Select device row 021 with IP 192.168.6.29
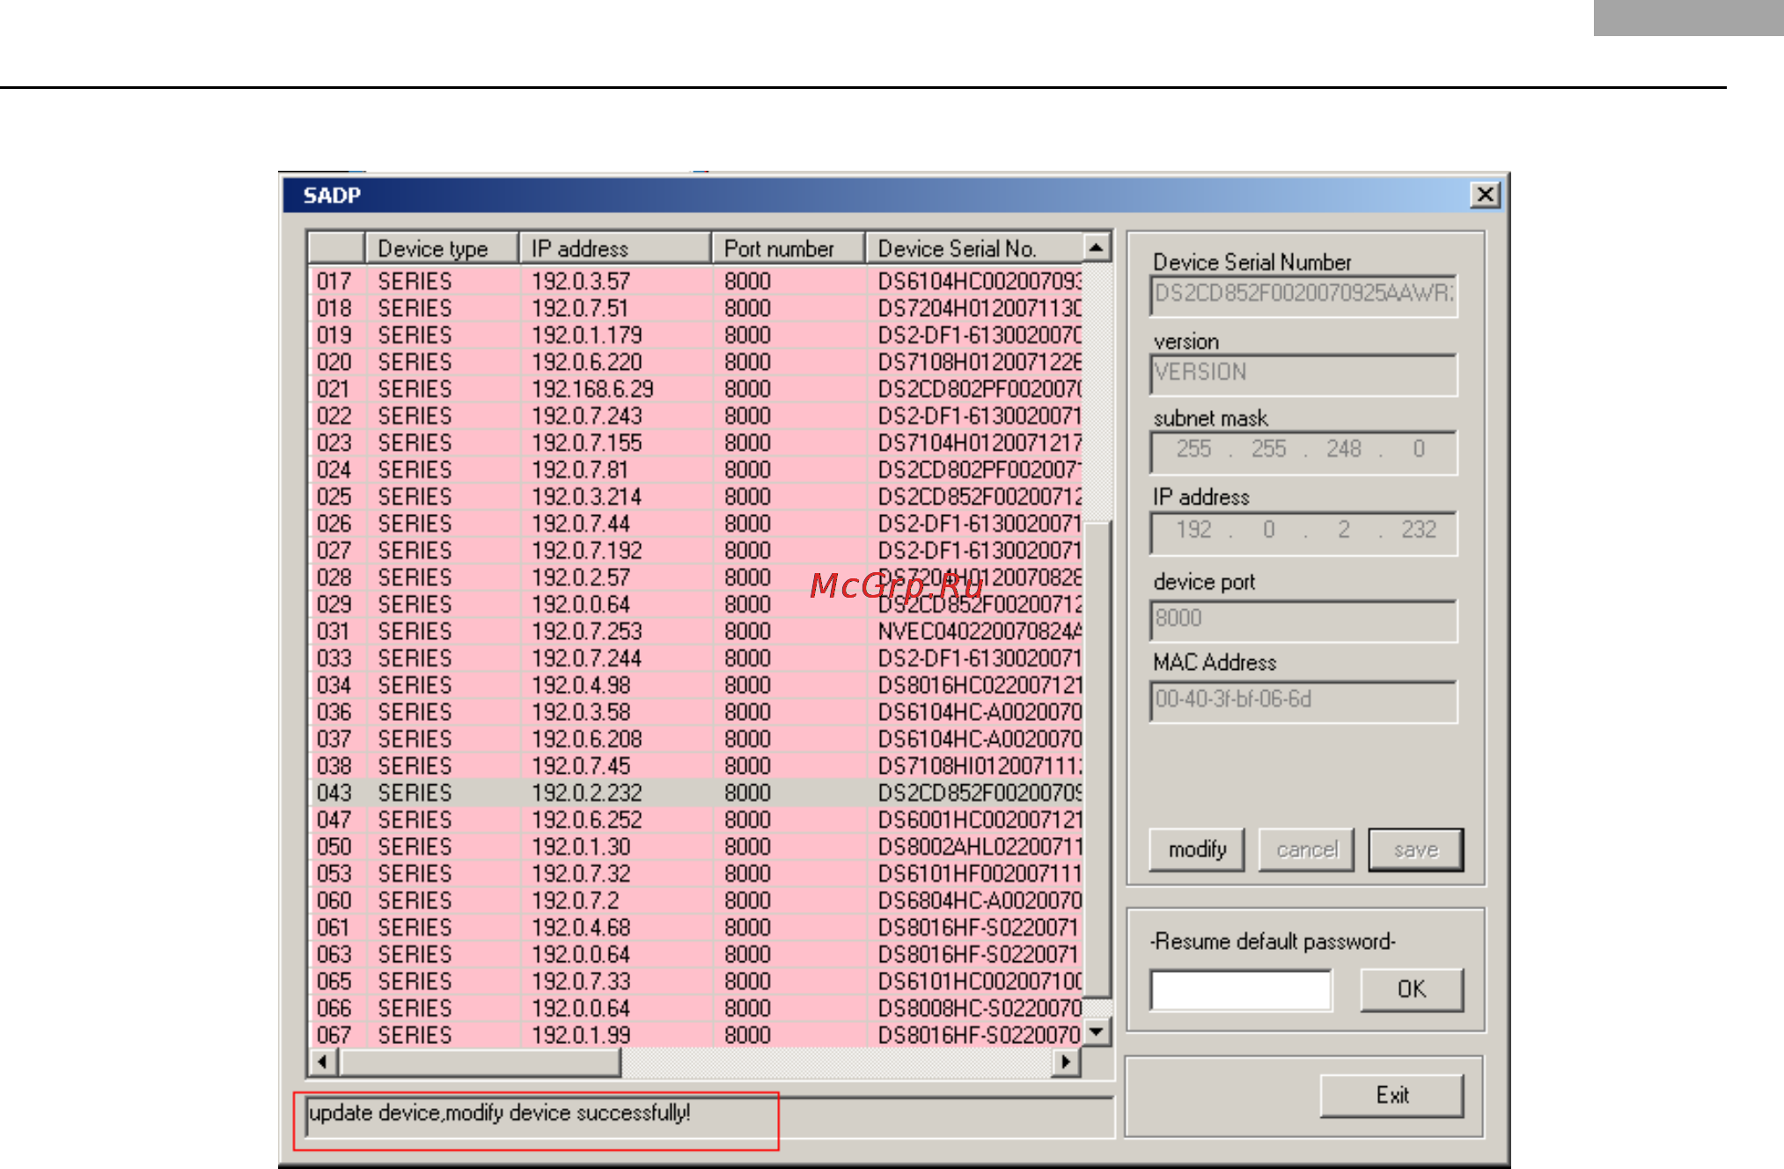Image resolution: width=1784 pixels, height=1169 pixels. point(695,389)
